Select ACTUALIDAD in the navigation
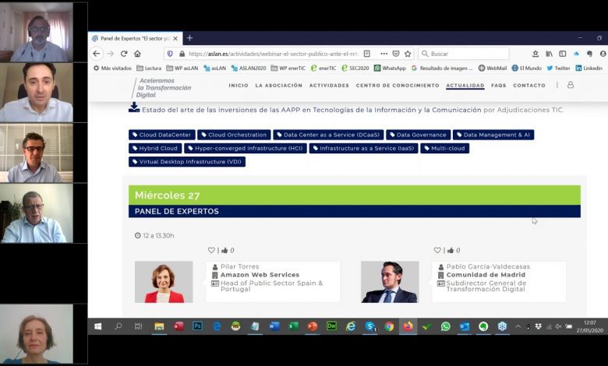The width and height of the screenshot is (608, 366). tap(465, 85)
